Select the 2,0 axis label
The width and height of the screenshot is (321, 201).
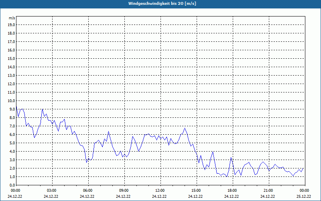[12, 168]
